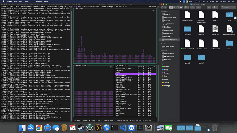Launch Visual Studio Code from the Dock
Image resolution: width=237 pixels, height=133 pixels.
click(123, 128)
